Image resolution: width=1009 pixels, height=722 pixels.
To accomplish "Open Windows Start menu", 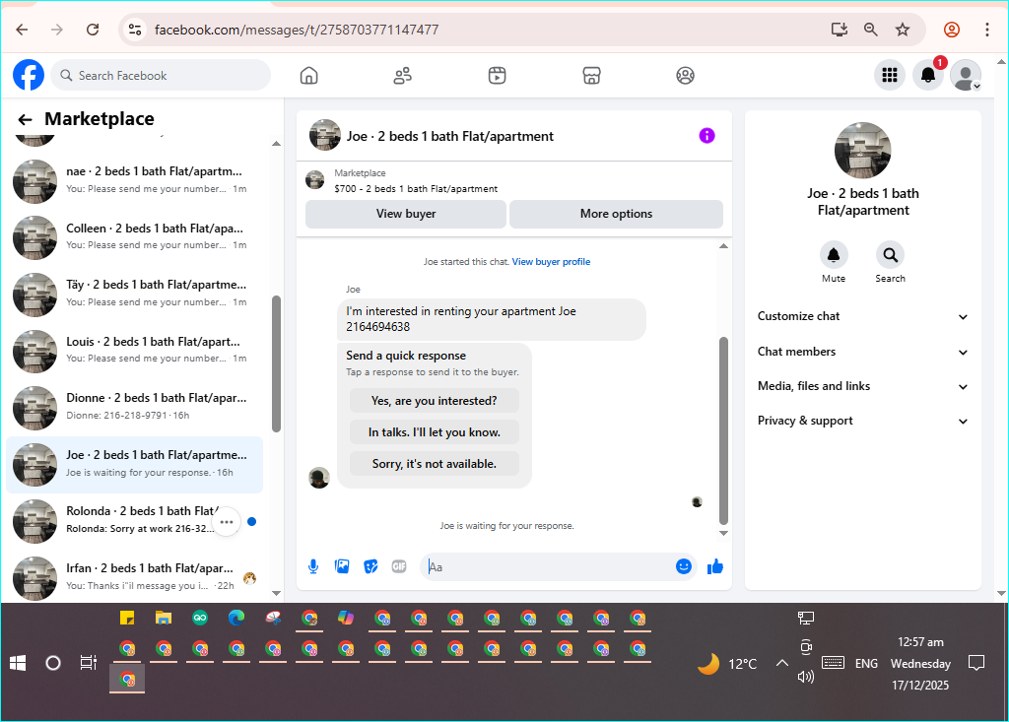I will (18, 663).
